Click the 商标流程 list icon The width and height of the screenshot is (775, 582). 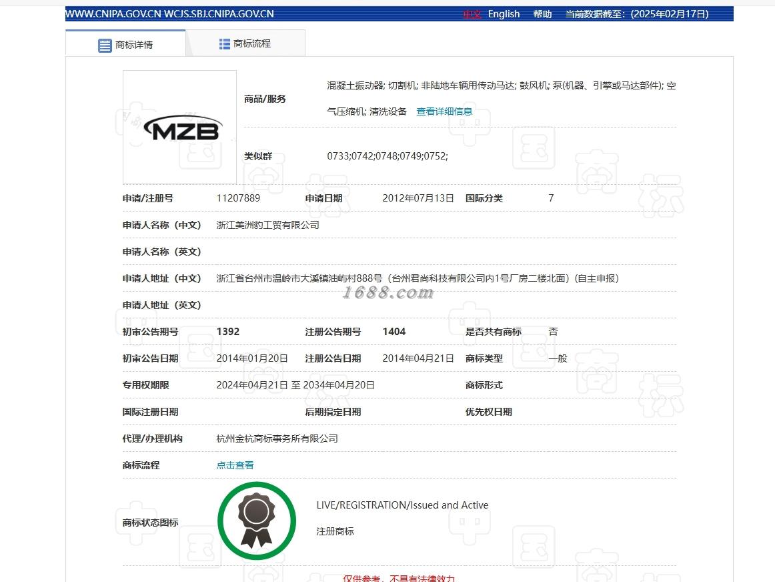coord(224,44)
